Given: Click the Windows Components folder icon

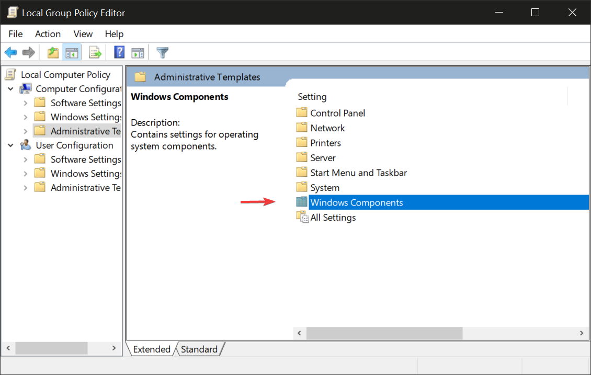Looking at the screenshot, I should pyautogui.click(x=302, y=202).
